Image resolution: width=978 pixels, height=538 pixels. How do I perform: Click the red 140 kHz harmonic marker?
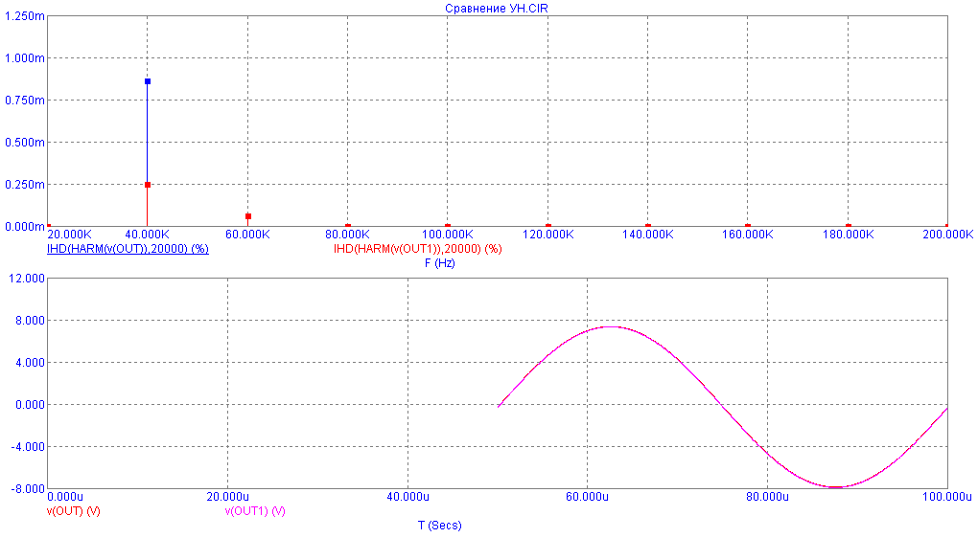(x=648, y=225)
